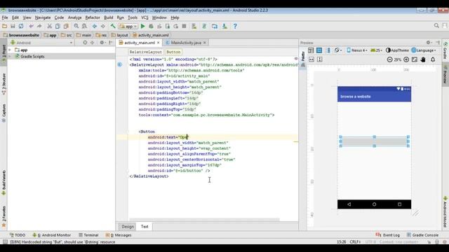This screenshot has height=252, width=449.
Task: Show warnings via the bell icon
Action: pos(433,59)
